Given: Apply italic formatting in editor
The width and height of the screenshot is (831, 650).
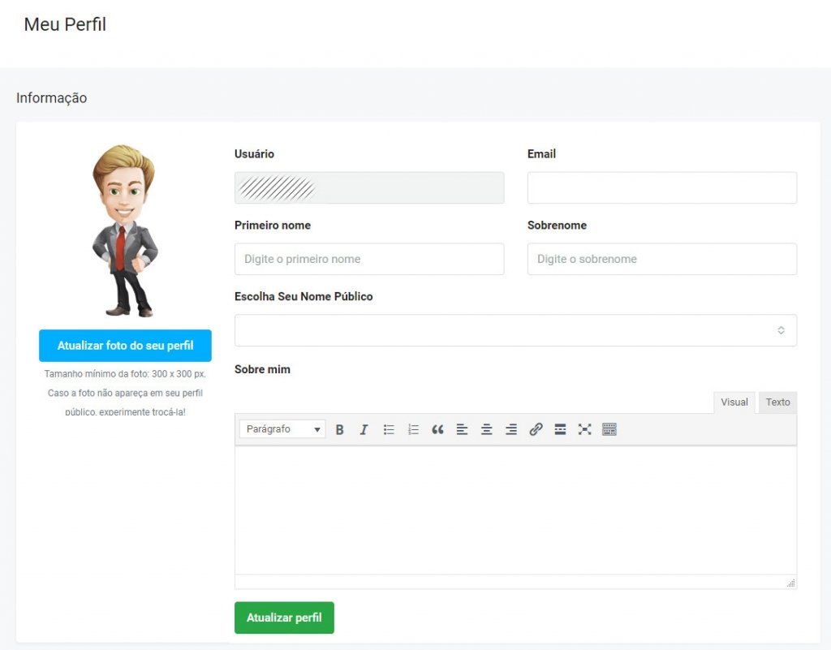Looking at the screenshot, I should coord(364,430).
